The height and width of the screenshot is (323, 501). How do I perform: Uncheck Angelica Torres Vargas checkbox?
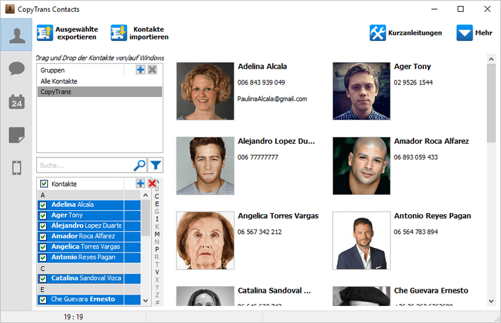coord(43,247)
